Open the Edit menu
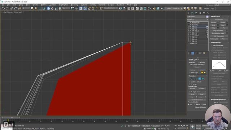Screen dimensions: 231x130 coord(8,5)
